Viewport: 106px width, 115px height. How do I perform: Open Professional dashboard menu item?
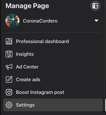[53, 41]
